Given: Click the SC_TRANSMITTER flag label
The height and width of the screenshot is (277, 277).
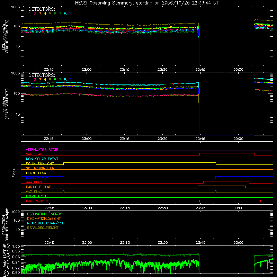Looking at the screenshot, I should point(40,168).
